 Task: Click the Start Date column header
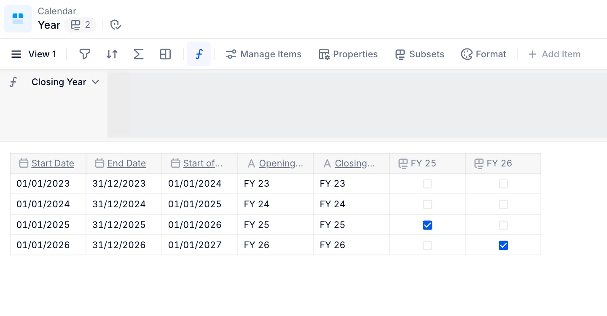52,163
